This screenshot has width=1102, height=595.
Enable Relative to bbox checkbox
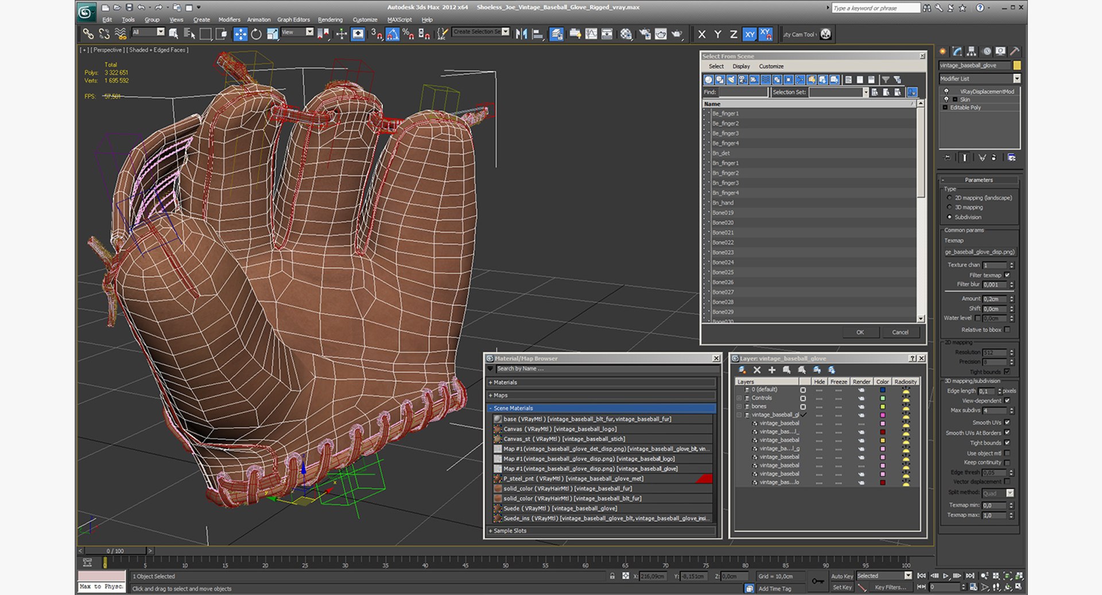click(x=1007, y=330)
